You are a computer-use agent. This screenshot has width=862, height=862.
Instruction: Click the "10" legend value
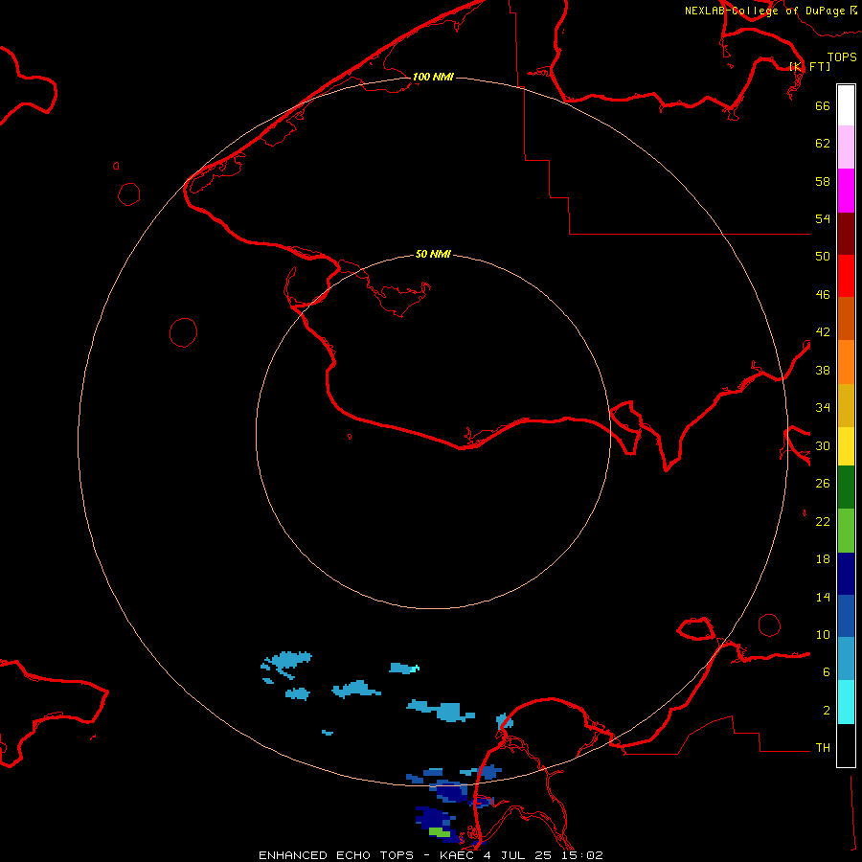tap(823, 635)
